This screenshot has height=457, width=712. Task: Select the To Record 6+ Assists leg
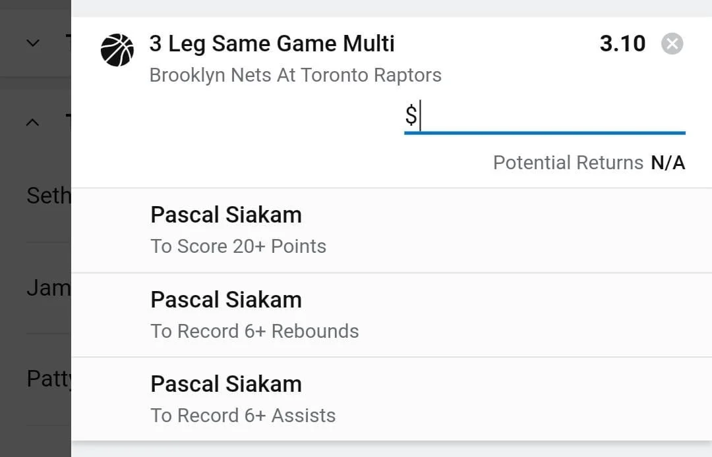243,416
